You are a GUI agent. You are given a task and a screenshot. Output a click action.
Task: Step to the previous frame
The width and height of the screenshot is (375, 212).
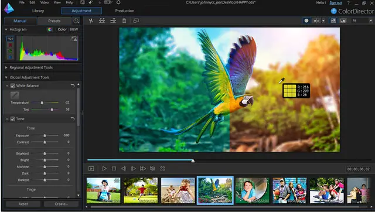pos(124,169)
